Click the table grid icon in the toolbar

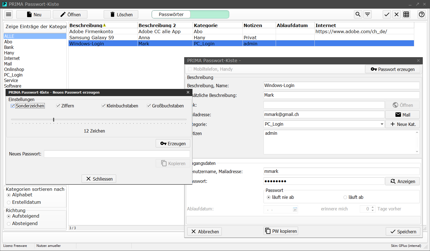pos(406,14)
